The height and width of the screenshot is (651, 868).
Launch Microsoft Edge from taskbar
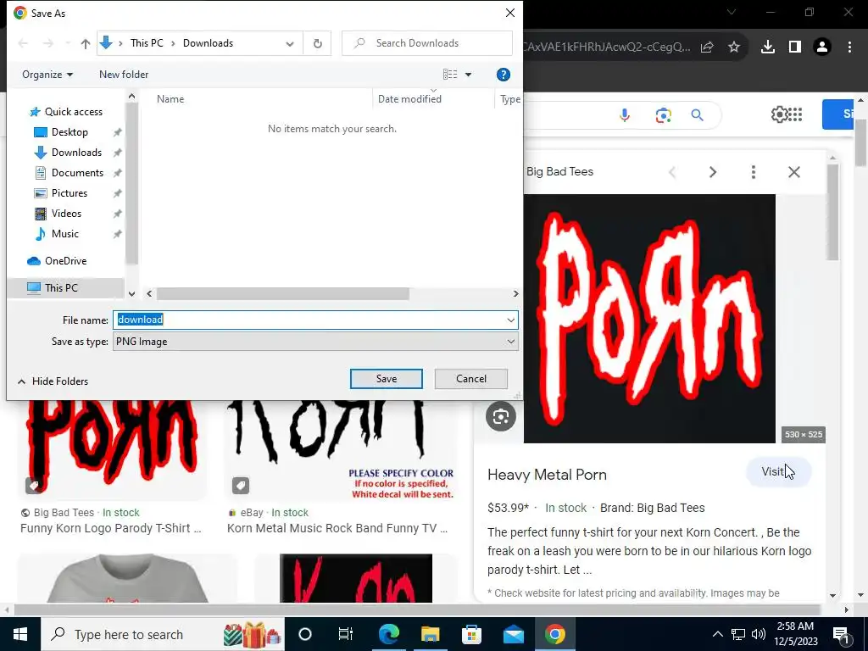[388, 634]
